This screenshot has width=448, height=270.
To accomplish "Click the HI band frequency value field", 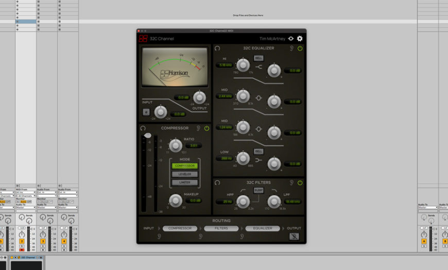I will pyautogui.click(x=225, y=65).
